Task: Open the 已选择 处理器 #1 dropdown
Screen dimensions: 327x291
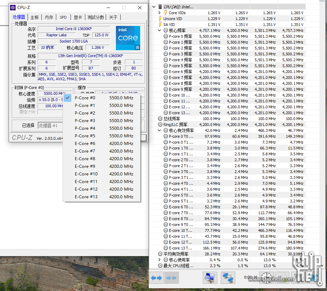Action: 50,126
